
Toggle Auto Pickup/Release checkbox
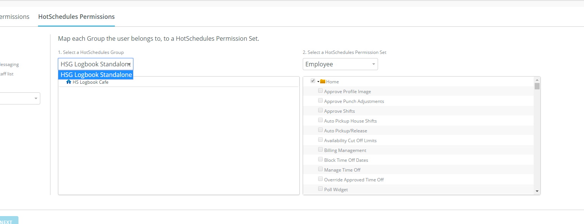click(x=320, y=130)
